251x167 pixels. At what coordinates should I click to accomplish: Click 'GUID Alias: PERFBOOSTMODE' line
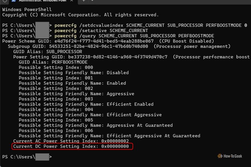(x=53, y=62)
